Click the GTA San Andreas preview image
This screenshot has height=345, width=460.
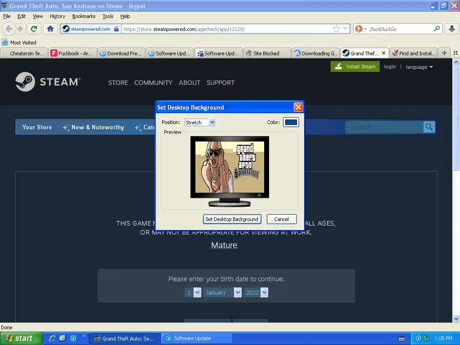point(230,167)
